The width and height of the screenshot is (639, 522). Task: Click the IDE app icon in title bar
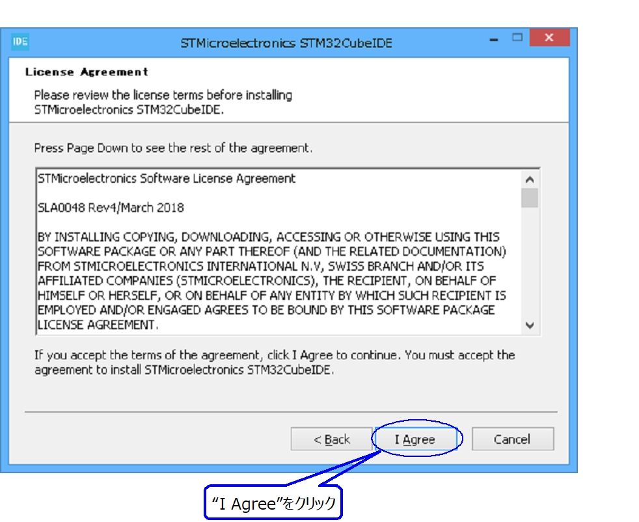[x=20, y=42]
